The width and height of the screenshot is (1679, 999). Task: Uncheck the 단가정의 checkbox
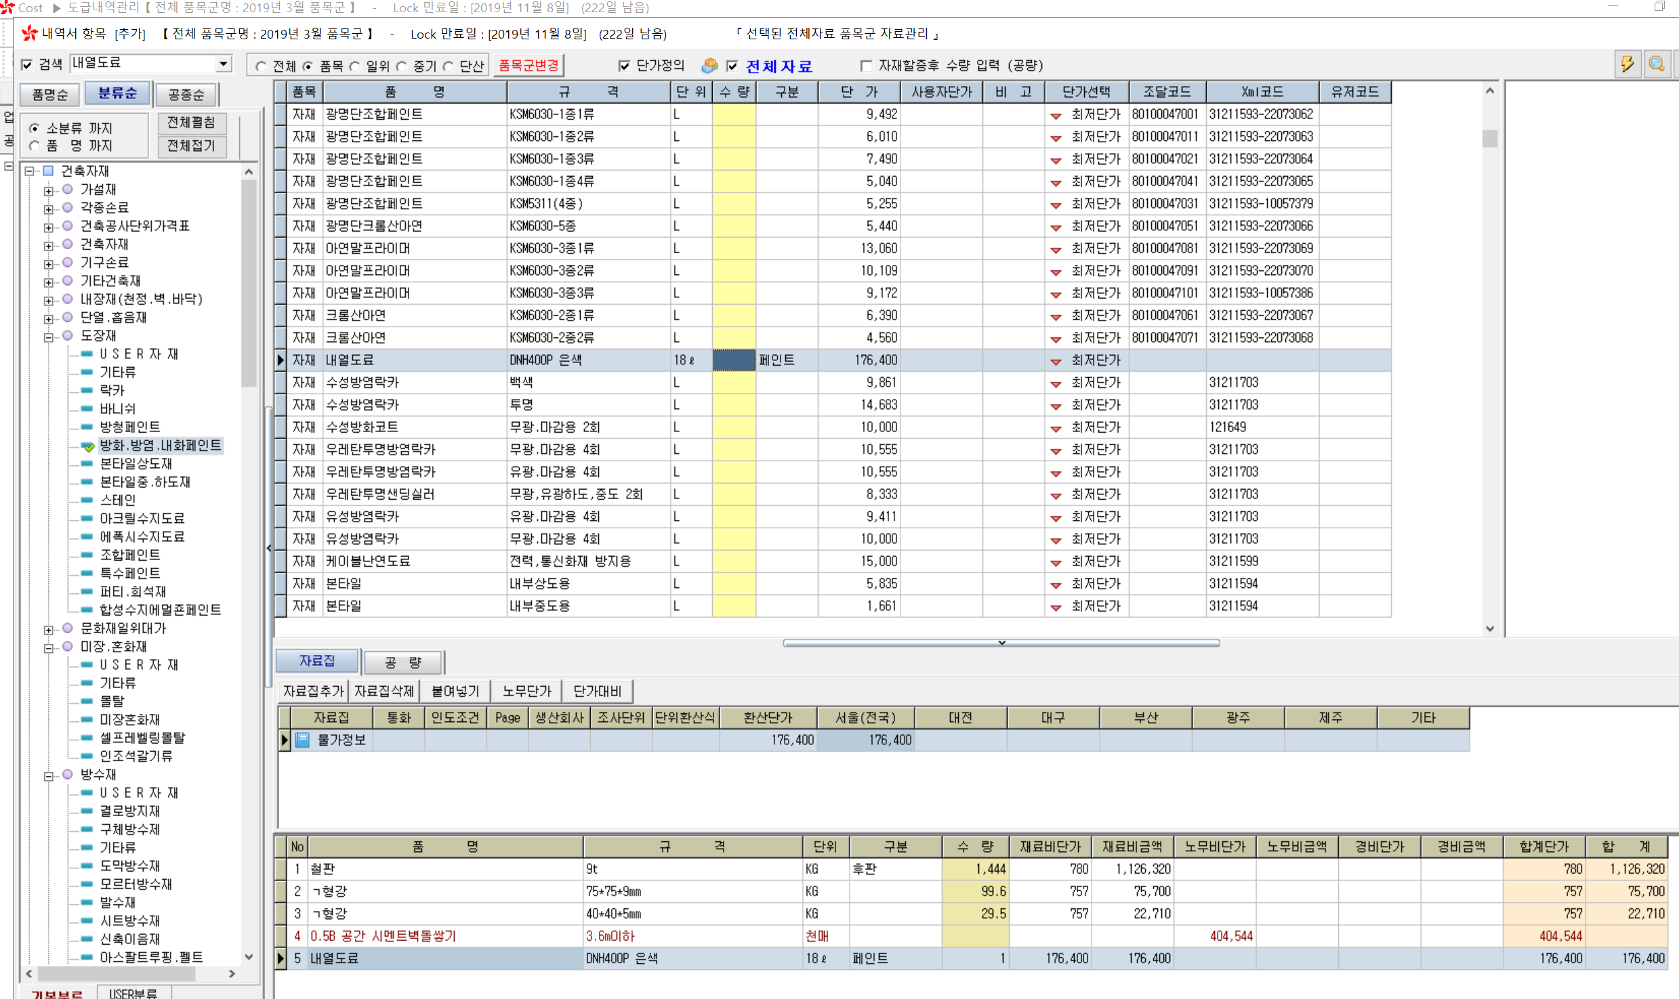[x=624, y=66]
